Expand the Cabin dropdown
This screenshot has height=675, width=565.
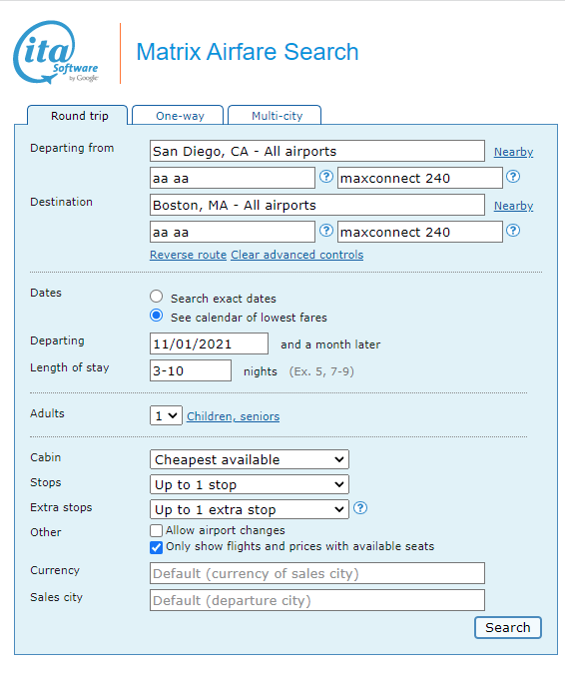pyautogui.click(x=250, y=459)
